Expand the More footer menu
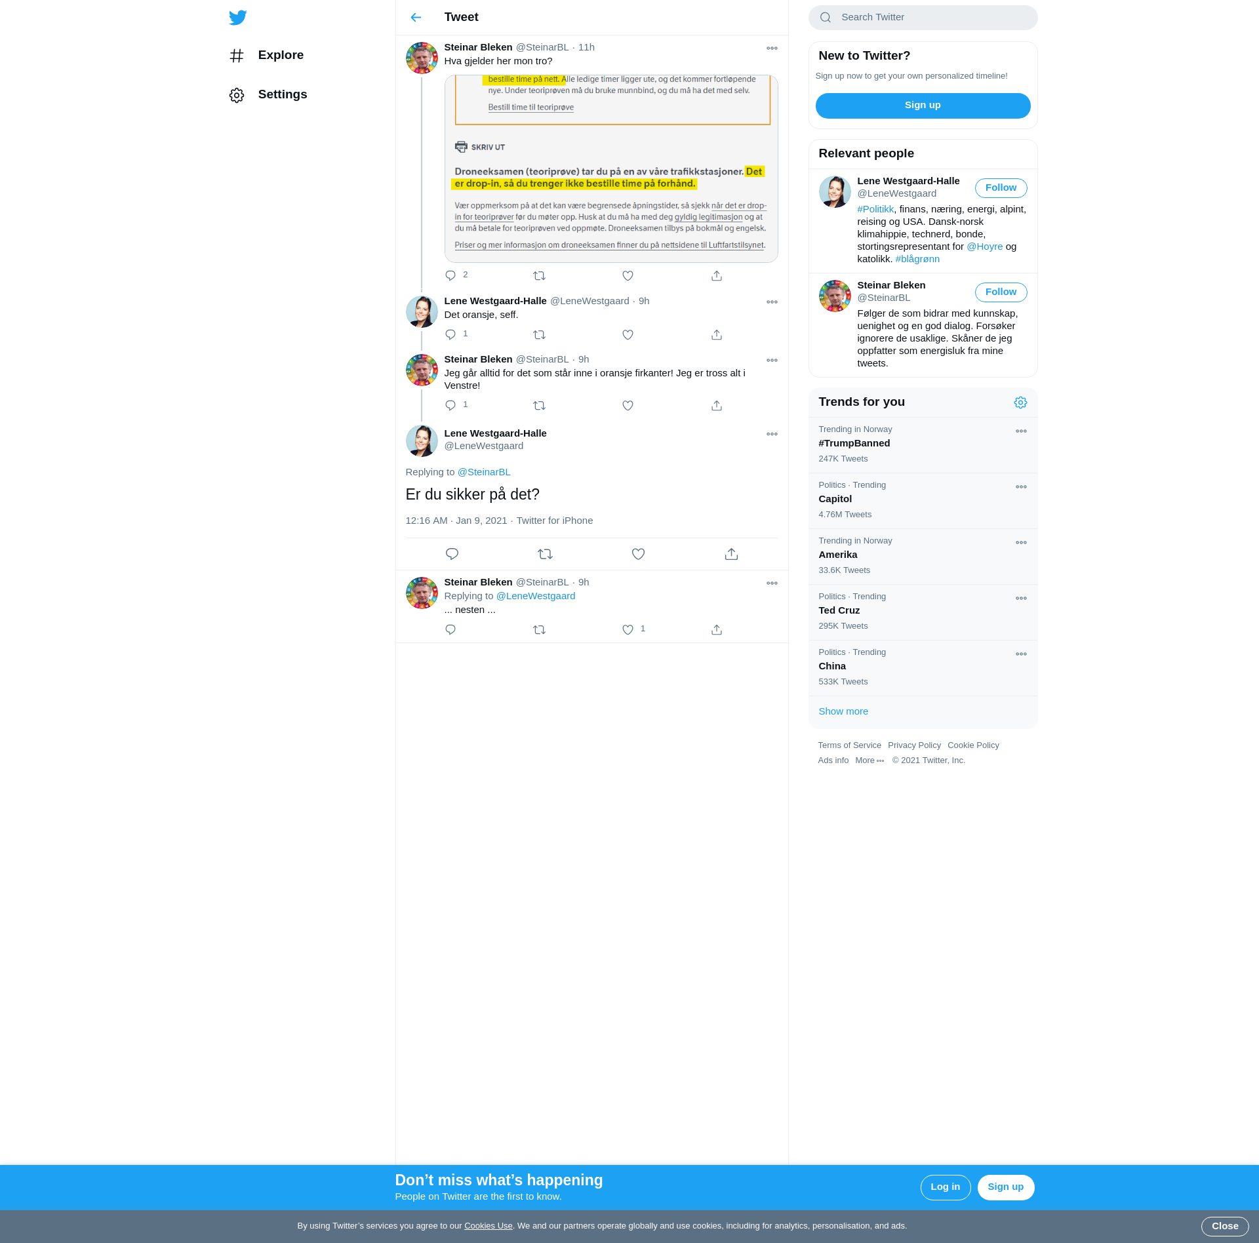Image resolution: width=1259 pixels, height=1243 pixels. pyautogui.click(x=869, y=760)
